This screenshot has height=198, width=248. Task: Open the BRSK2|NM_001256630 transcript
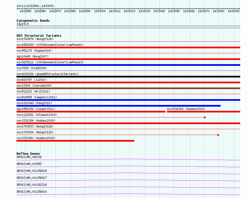[32, 192]
